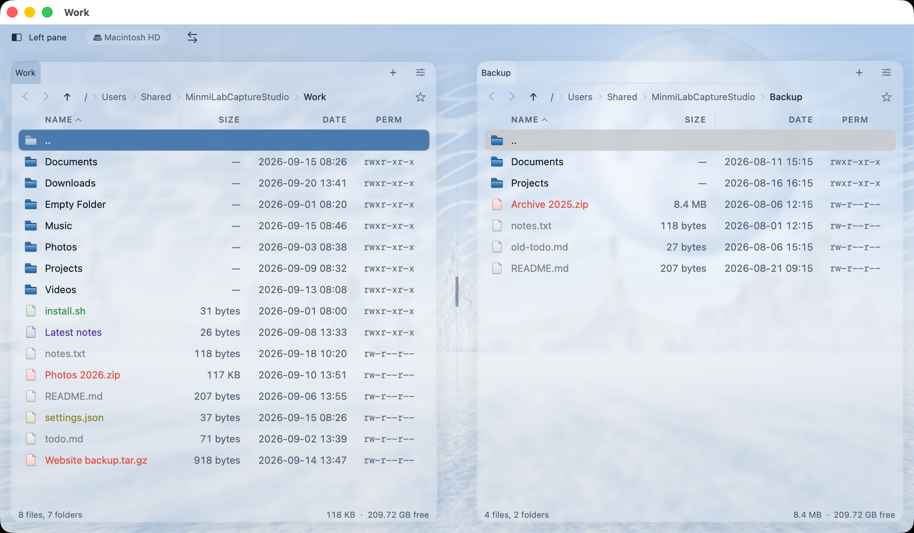Sort Backup pane by Name column
Screen dimensions: 914x533
529,120
